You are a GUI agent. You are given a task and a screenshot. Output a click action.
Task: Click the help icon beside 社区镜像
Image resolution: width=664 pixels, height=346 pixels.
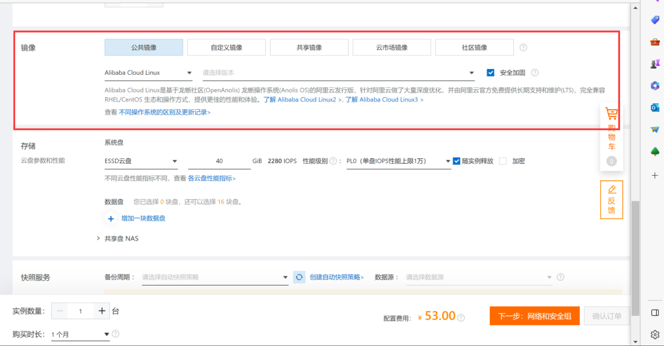pos(523,47)
